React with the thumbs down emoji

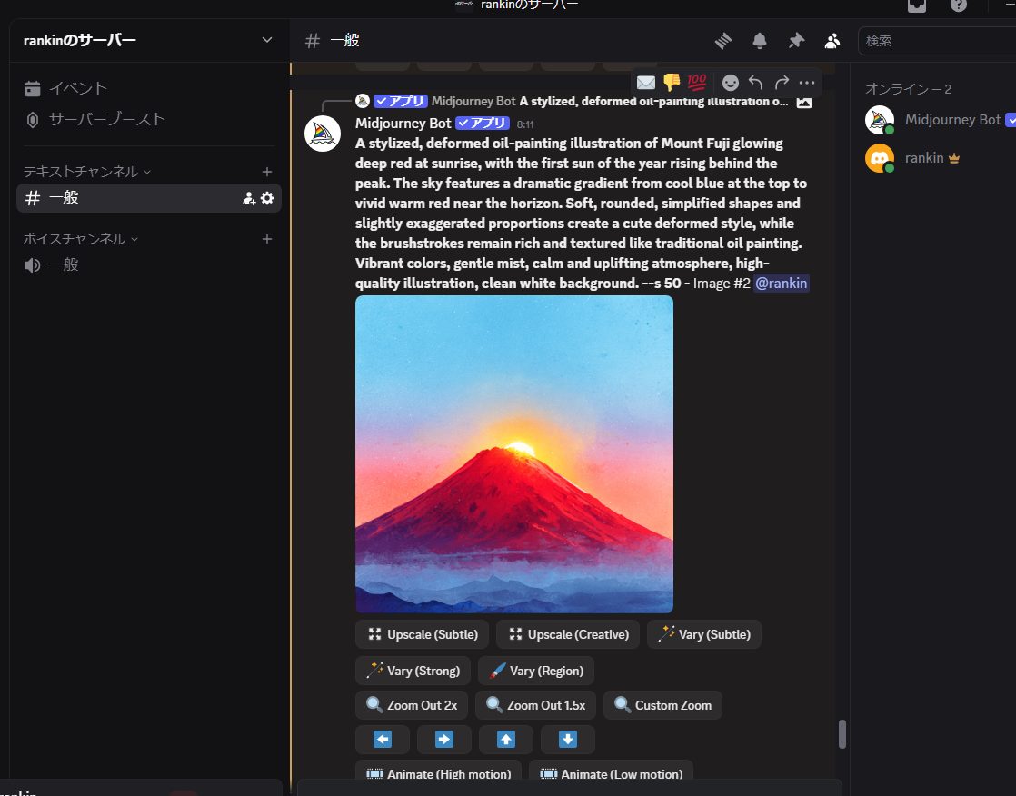click(672, 83)
